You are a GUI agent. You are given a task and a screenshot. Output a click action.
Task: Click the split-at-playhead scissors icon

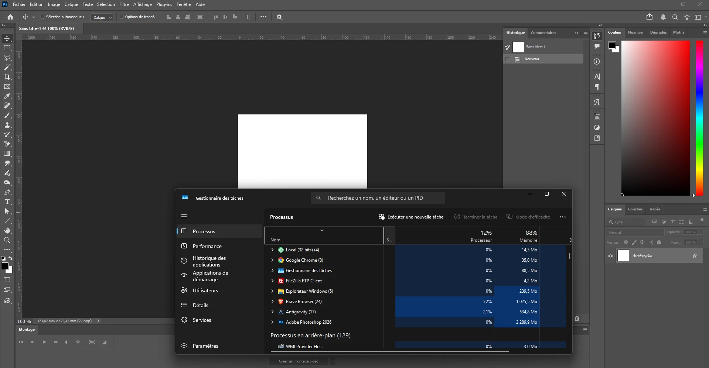coord(92,342)
